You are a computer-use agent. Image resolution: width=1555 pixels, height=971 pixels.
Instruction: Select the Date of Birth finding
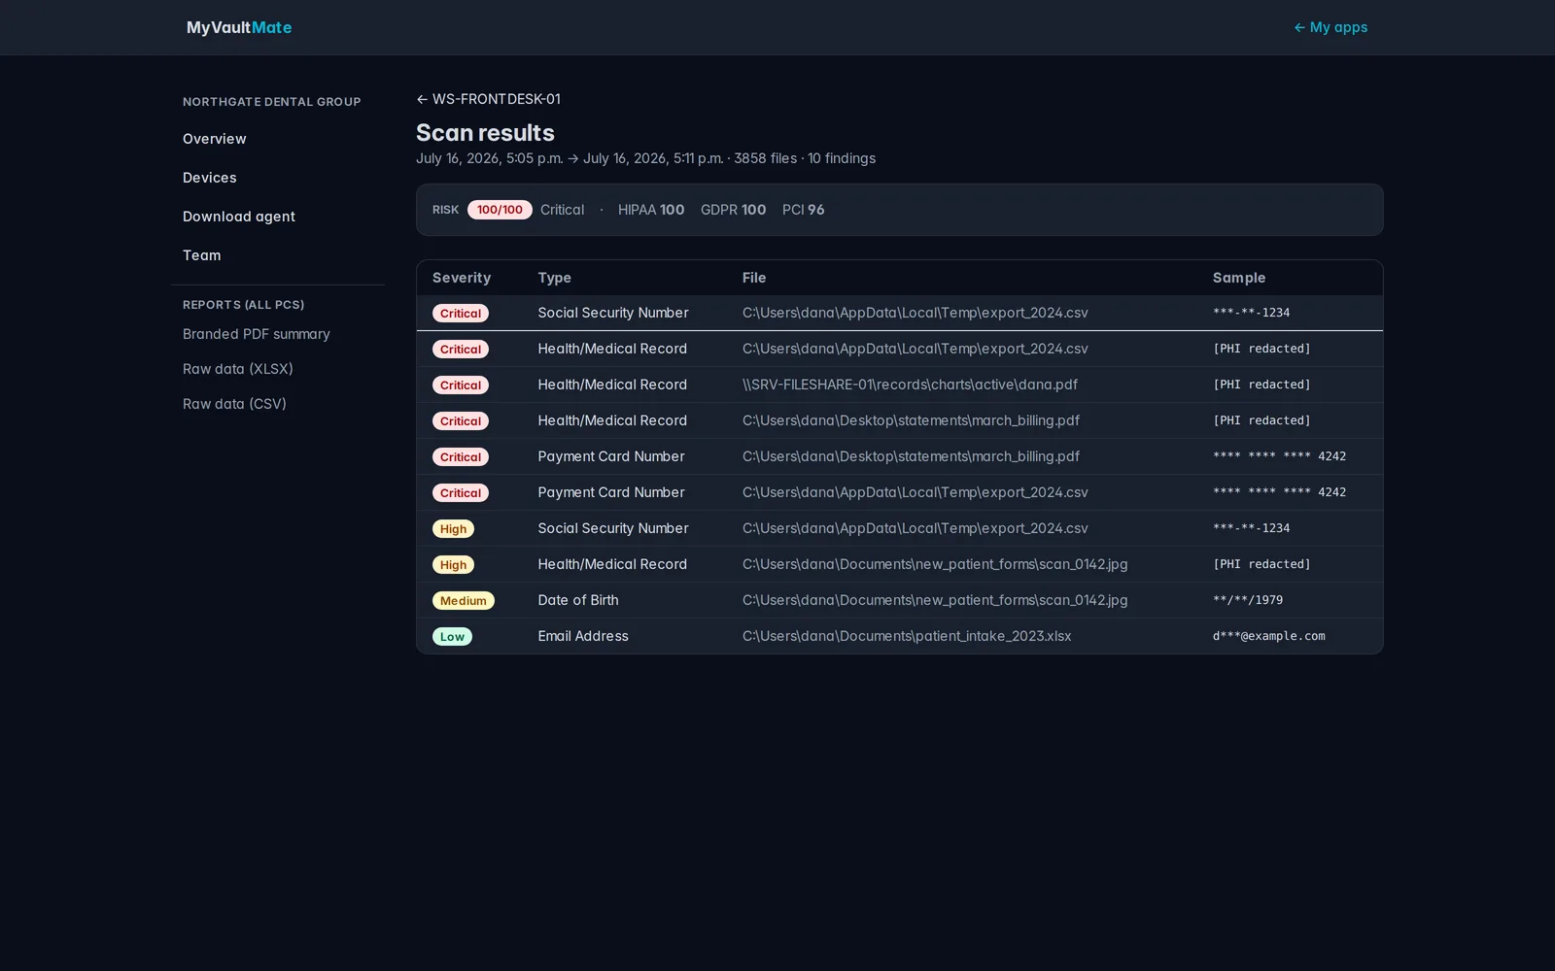click(900, 600)
